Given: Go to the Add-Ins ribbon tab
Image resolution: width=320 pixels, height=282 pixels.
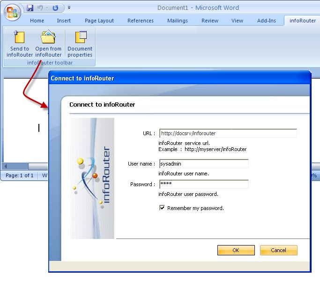Looking at the screenshot, I should pos(266,21).
